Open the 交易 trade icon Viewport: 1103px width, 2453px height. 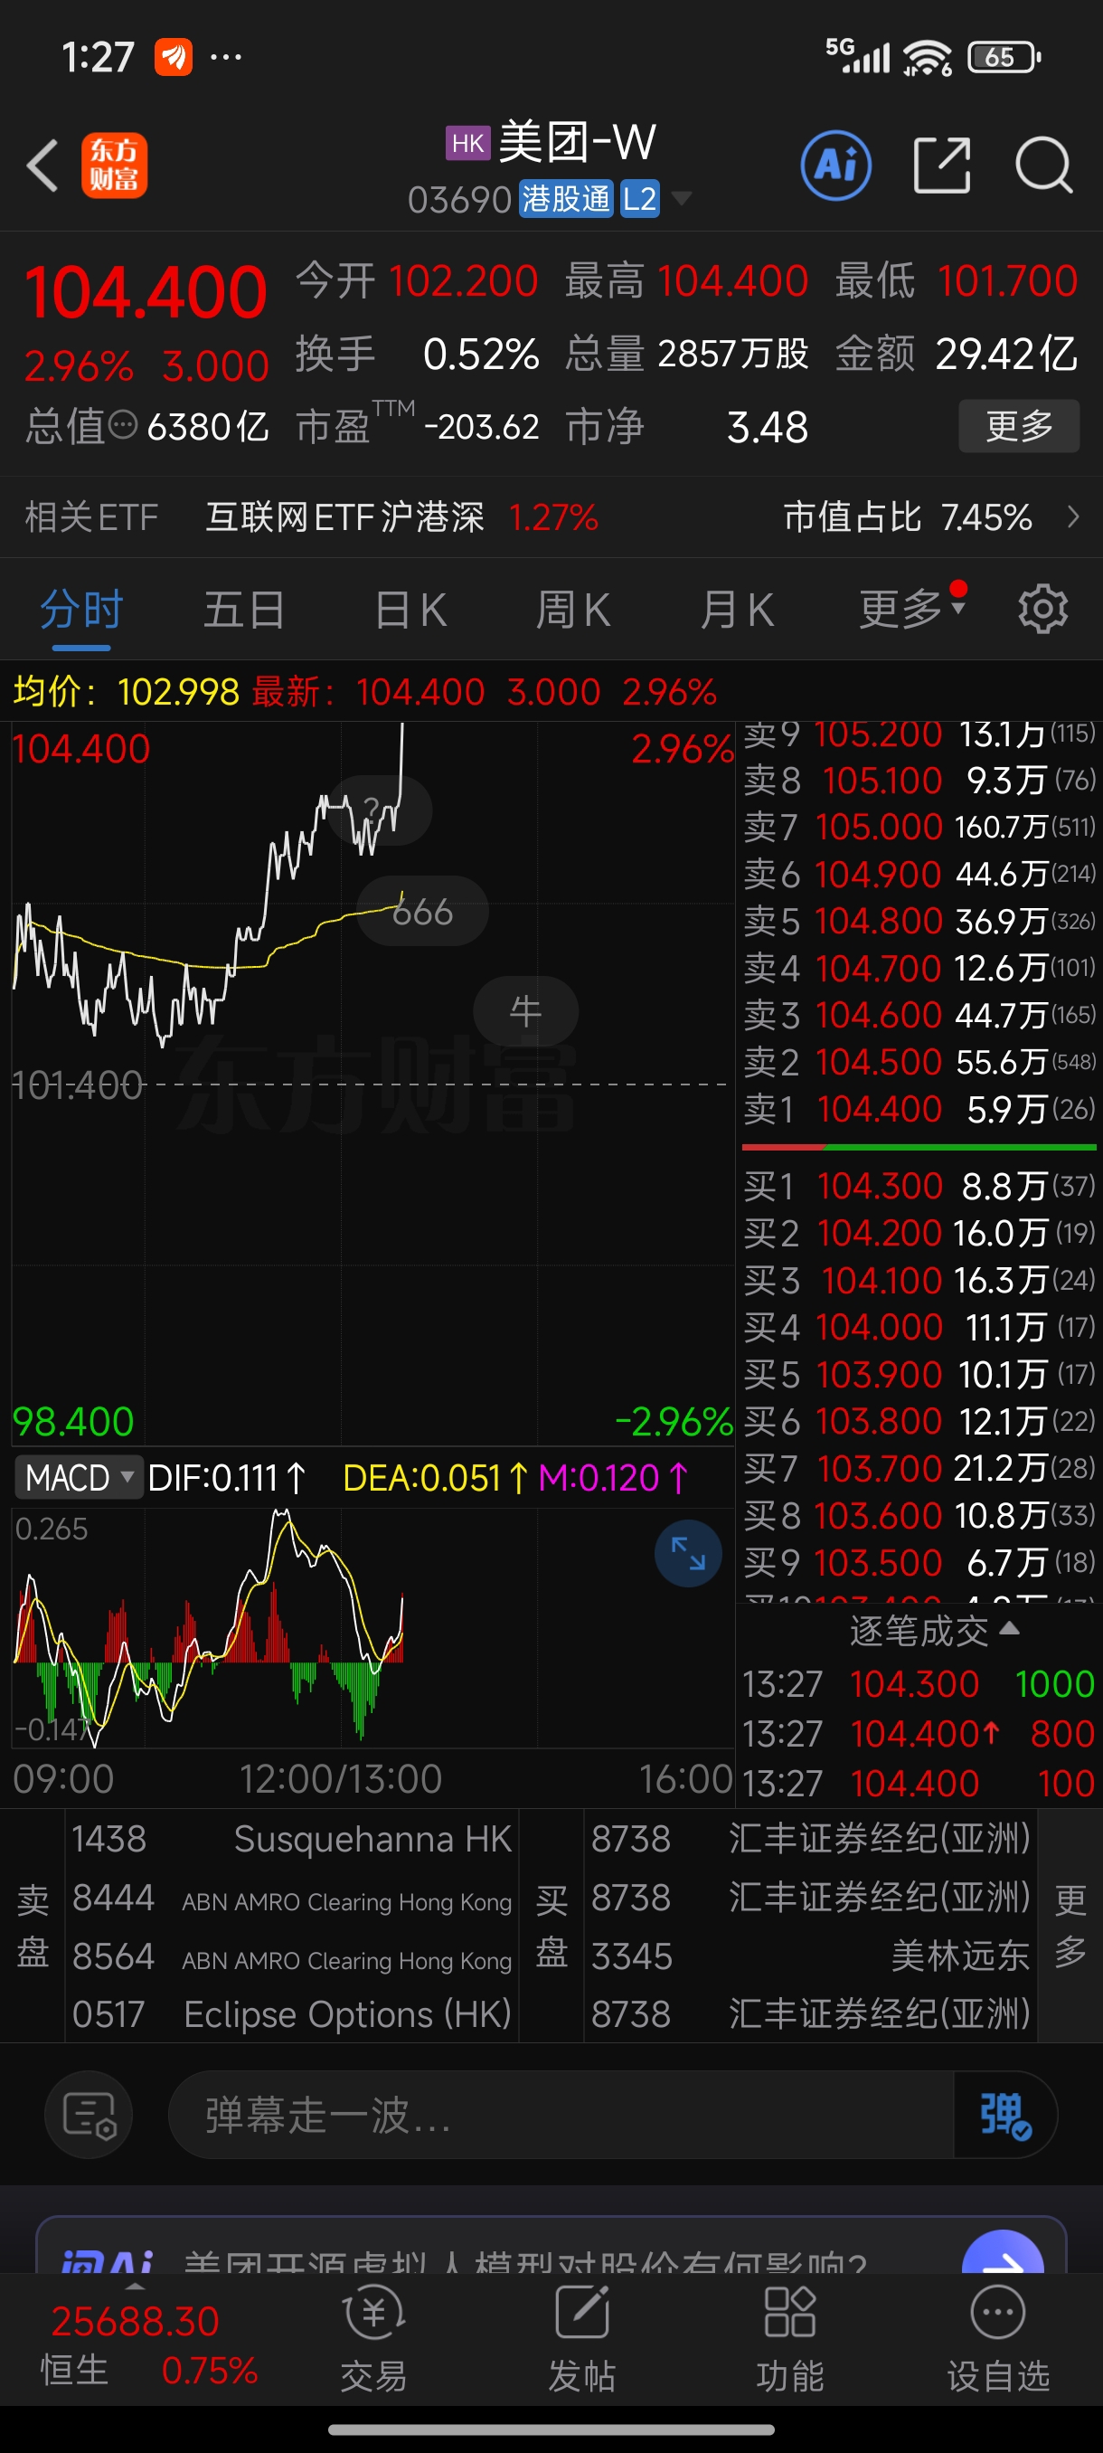pos(374,2338)
